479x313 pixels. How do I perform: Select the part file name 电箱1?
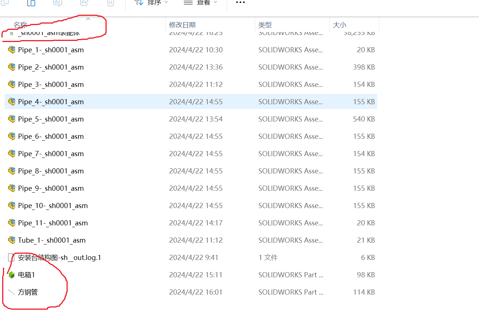[26, 275]
